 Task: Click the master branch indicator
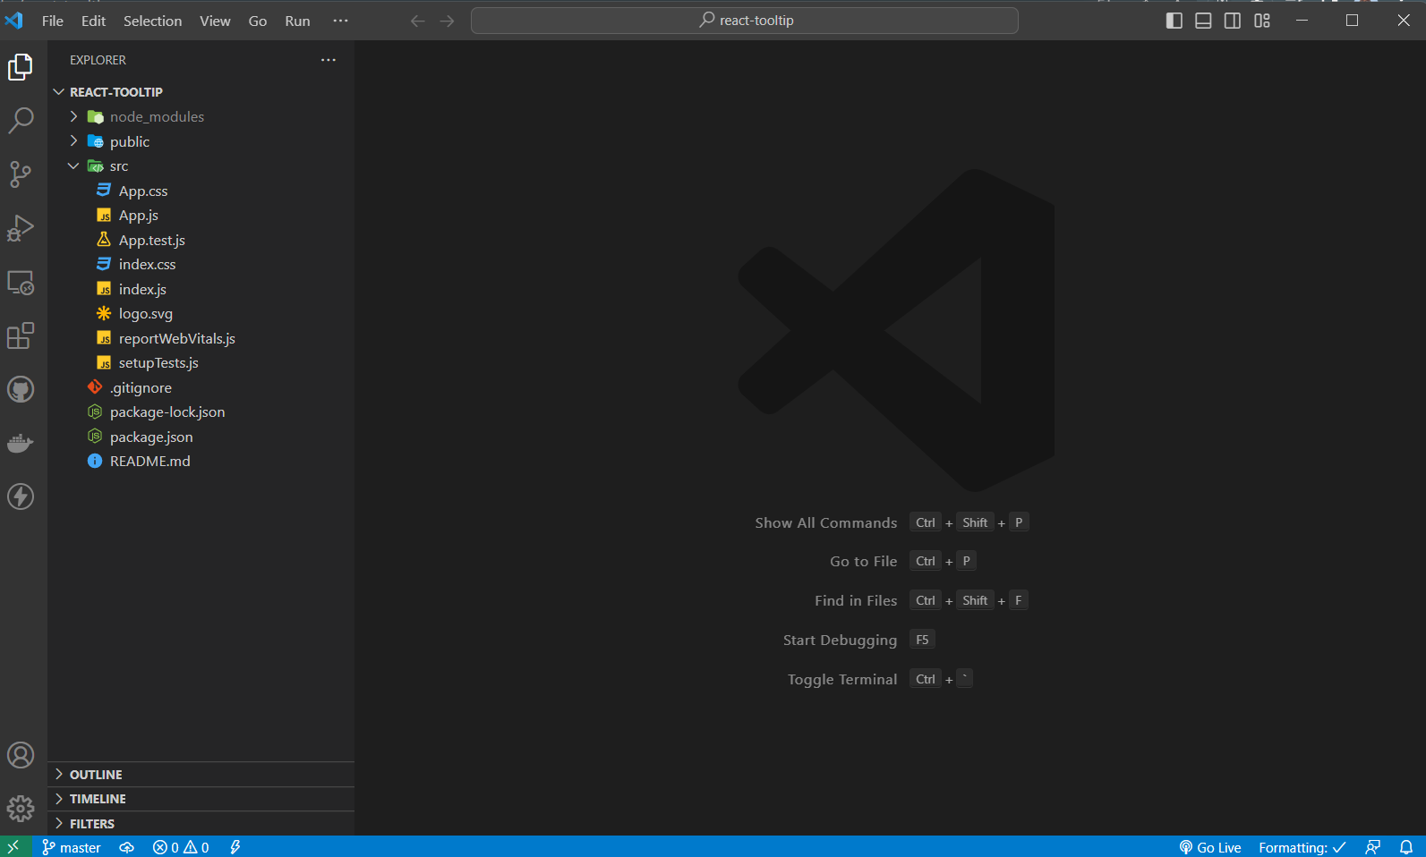72,847
